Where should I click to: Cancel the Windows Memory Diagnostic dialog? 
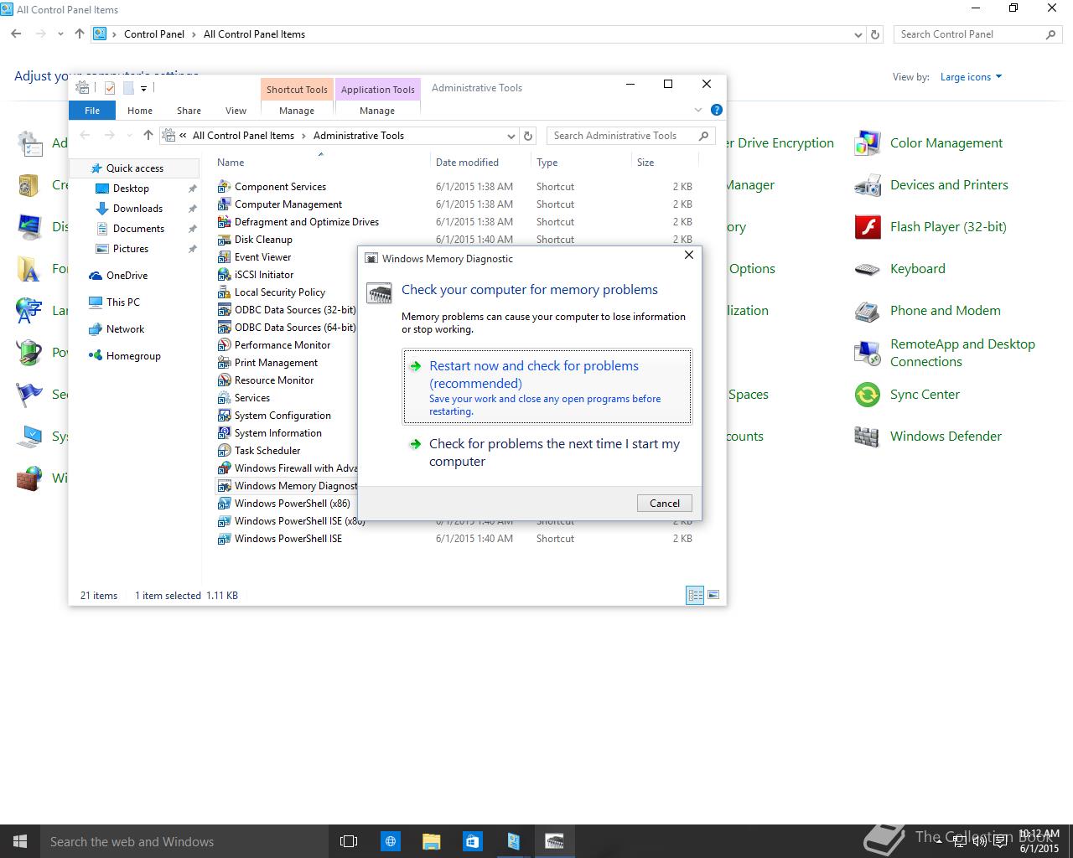[x=665, y=503]
